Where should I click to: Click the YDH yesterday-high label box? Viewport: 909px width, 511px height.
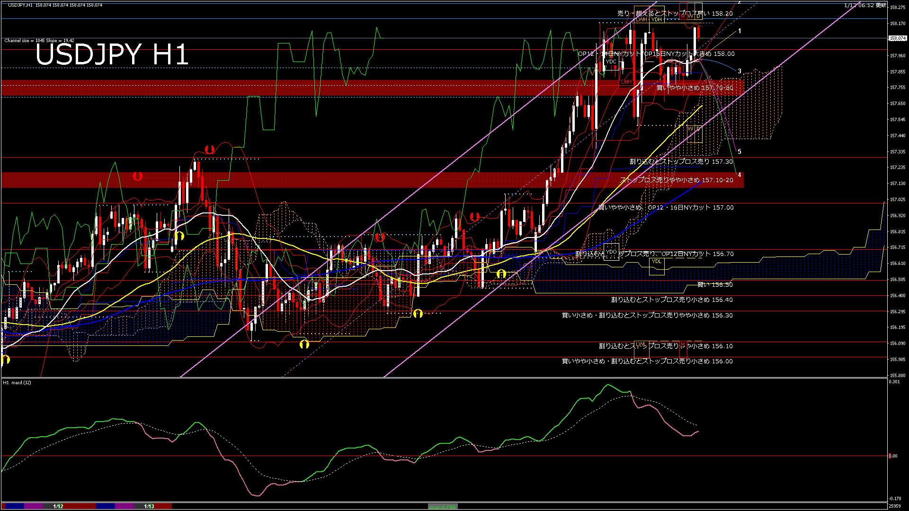[x=656, y=20]
